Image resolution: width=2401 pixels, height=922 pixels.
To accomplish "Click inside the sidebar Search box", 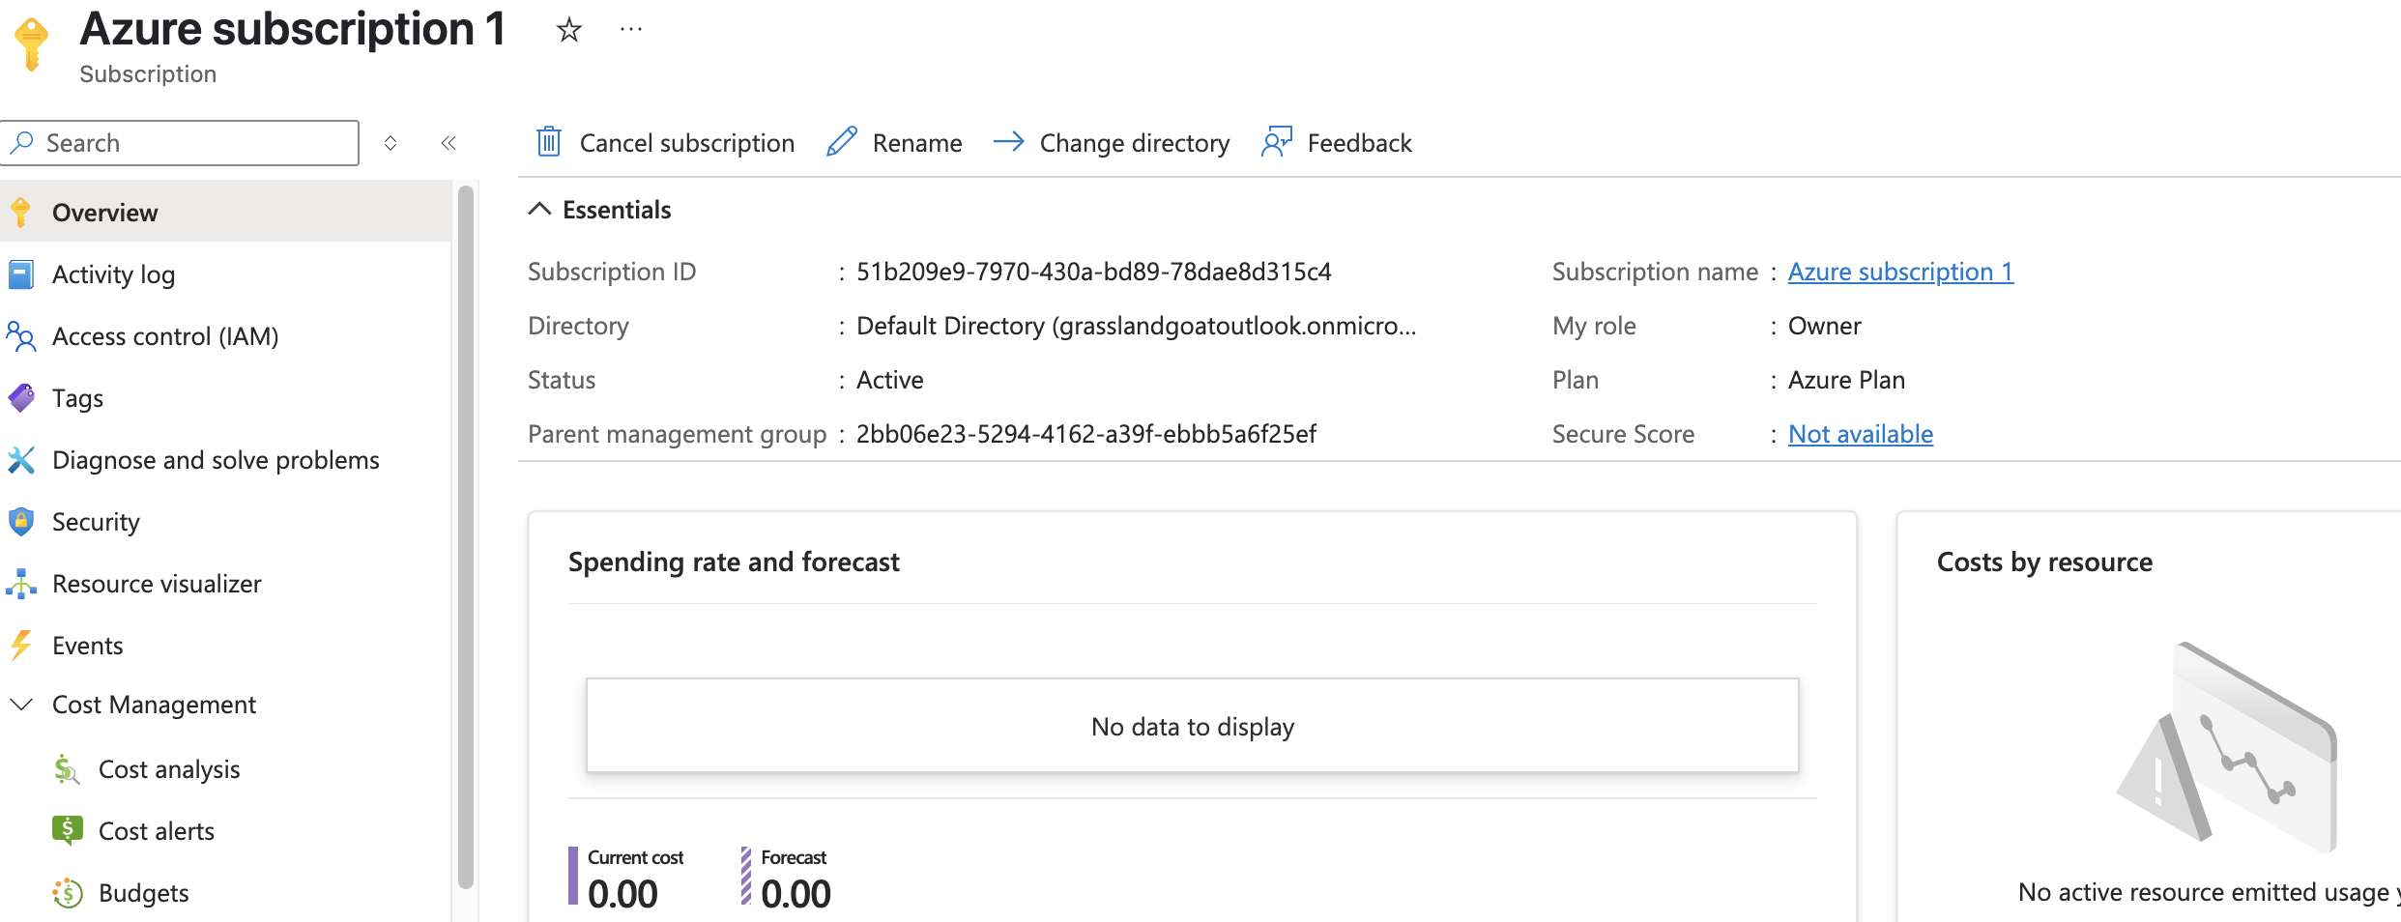I will click(180, 142).
